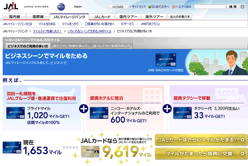Select the 法人のお客さま tab
The width and height of the screenshot is (248, 166).
(180, 17)
